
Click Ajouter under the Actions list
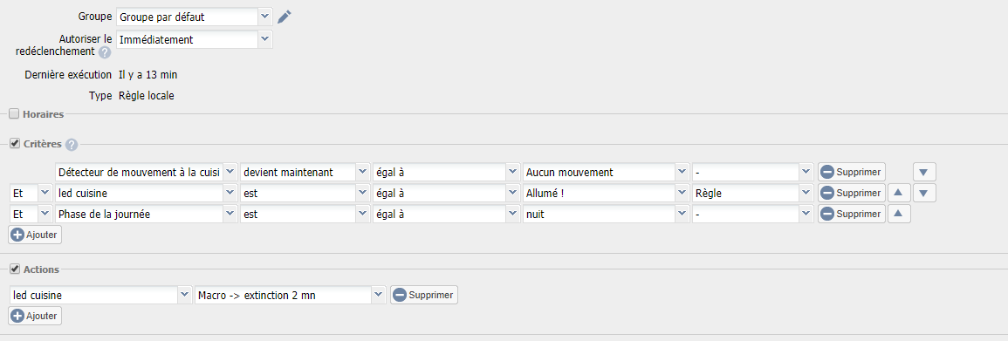[x=36, y=316]
